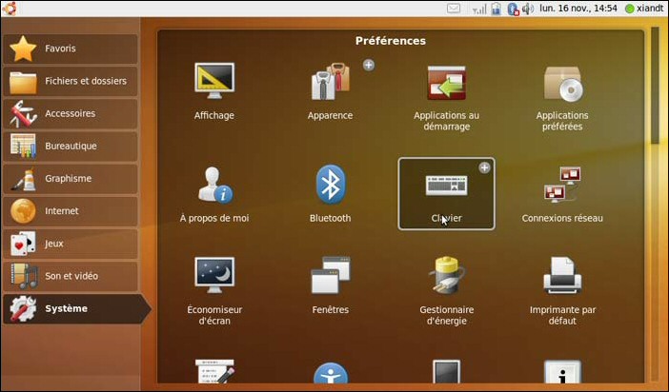Select the Graphisme category
The width and height of the screenshot is (669, 392).
[x=71, y=179]
